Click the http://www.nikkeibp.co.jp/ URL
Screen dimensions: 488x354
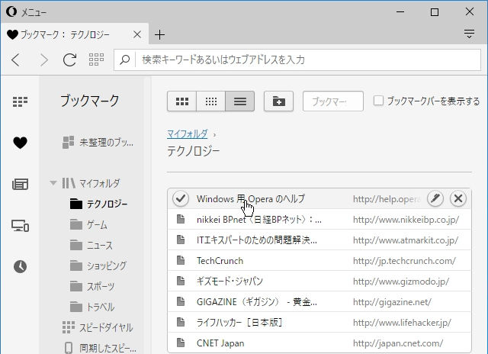[x=406, y=220]
